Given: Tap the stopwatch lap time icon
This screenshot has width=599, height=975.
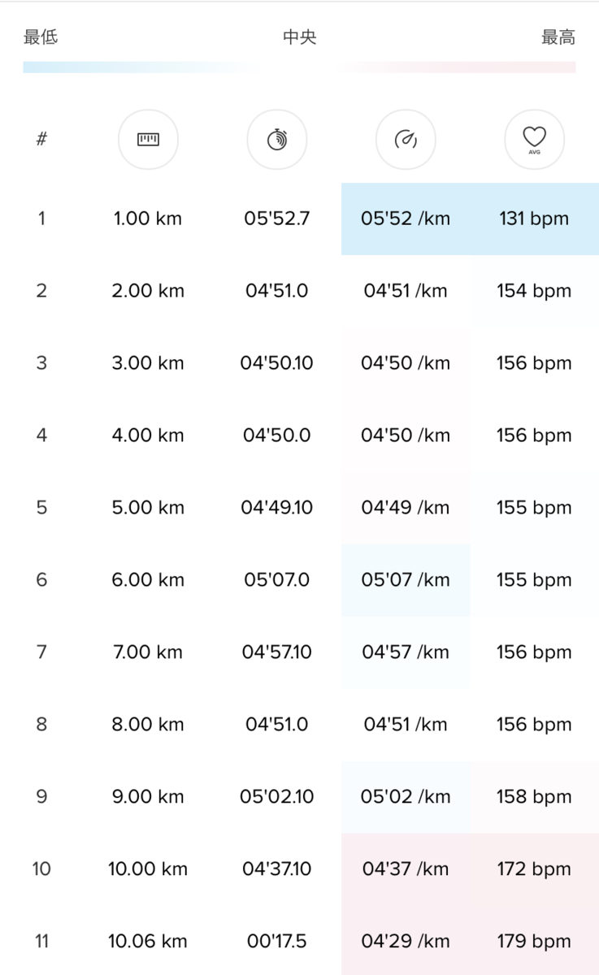Looking at the screenshot, I should click(276, 140).
